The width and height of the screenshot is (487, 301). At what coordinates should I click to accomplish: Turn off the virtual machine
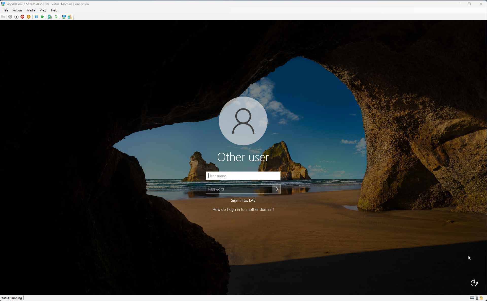pyautogui.click(x=16, y=17)
